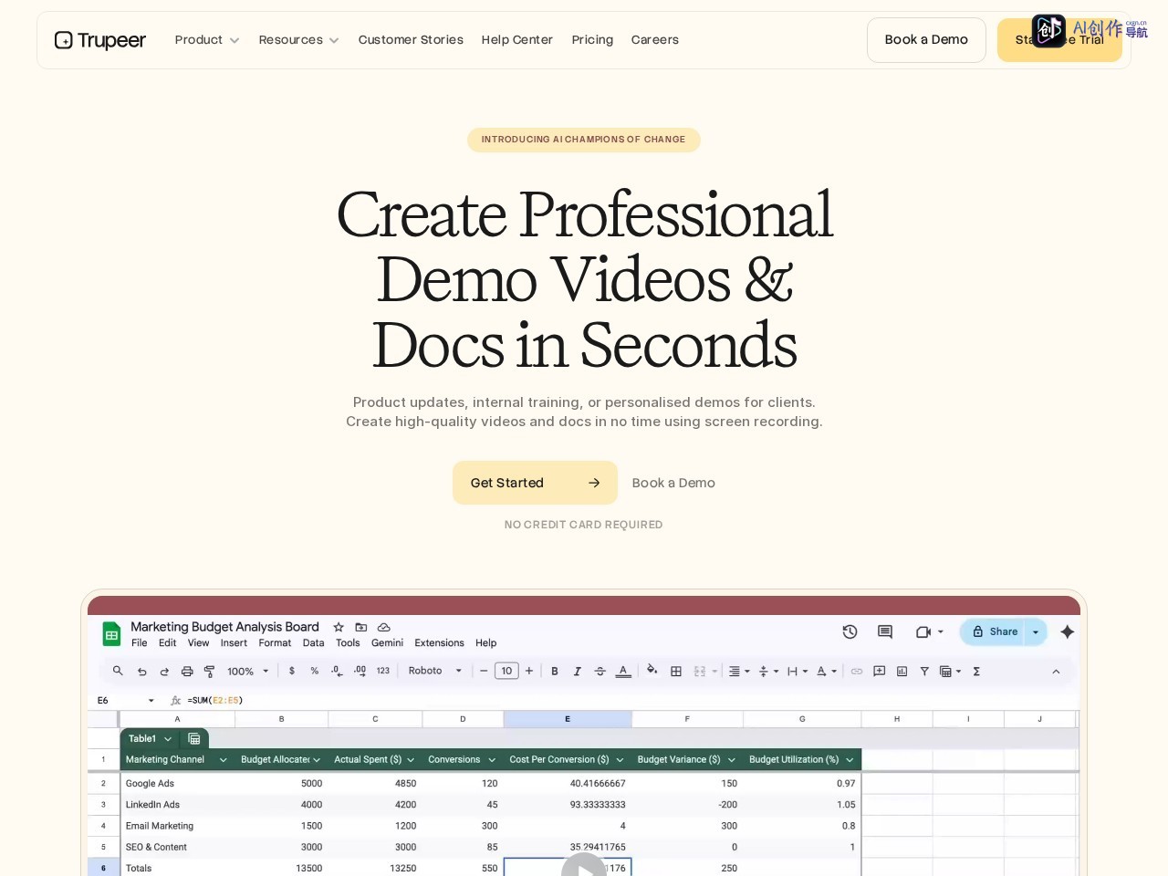Increase font size with plus button
1168x876 pixels.
click(529, 672)
